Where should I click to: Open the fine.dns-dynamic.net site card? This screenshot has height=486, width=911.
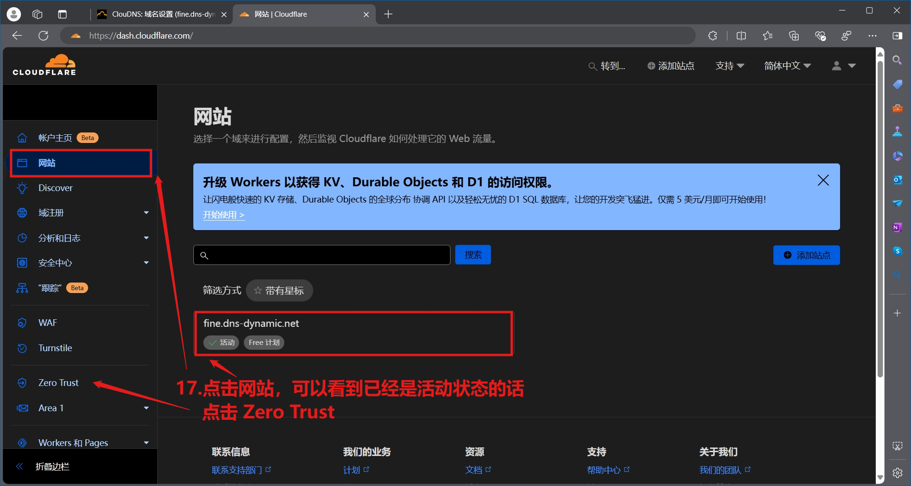(353, 333)
